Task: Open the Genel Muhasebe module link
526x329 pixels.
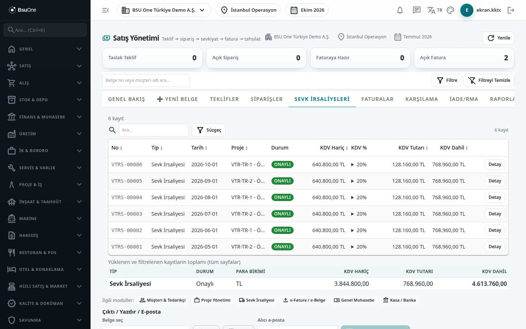Action: pos(354,300)
